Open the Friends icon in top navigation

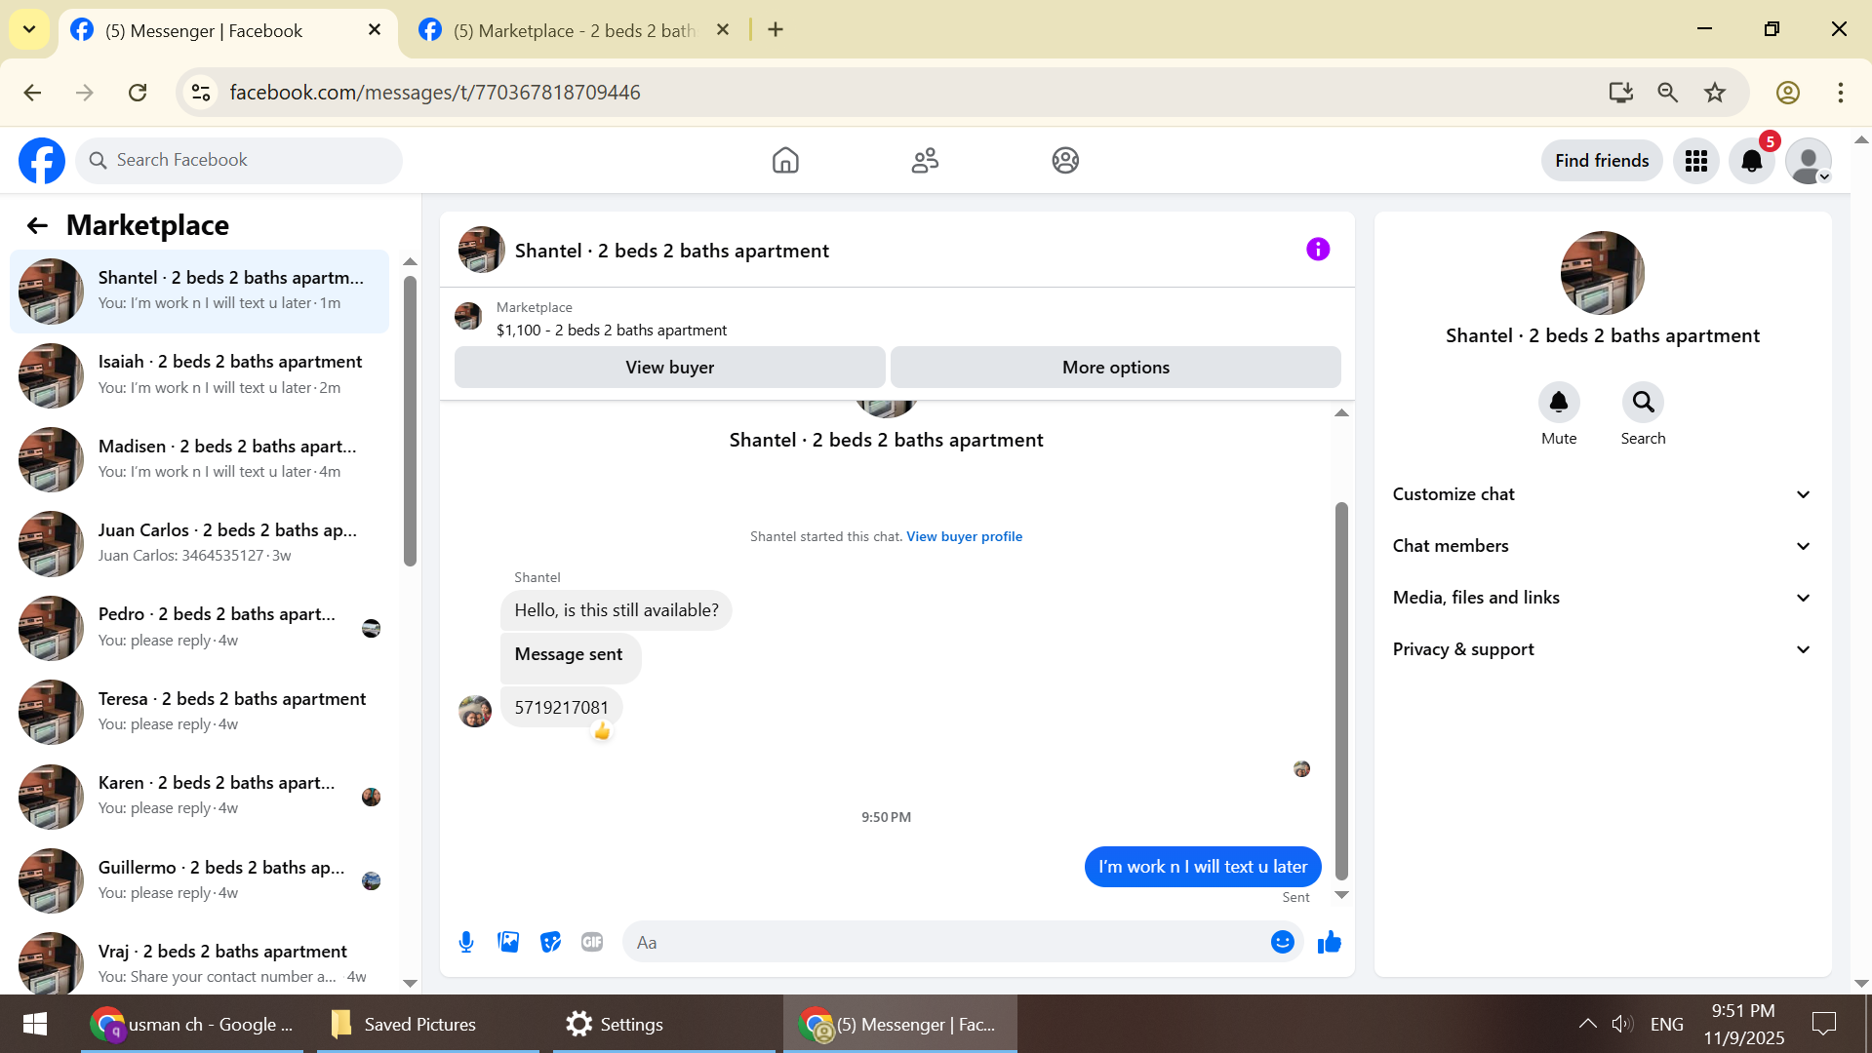[925, 161]
